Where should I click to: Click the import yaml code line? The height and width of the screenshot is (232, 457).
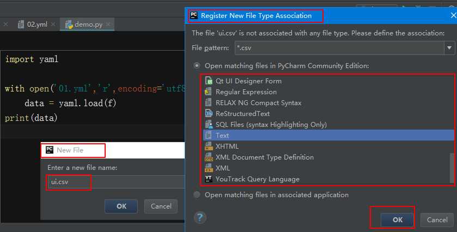pos(32,59)
